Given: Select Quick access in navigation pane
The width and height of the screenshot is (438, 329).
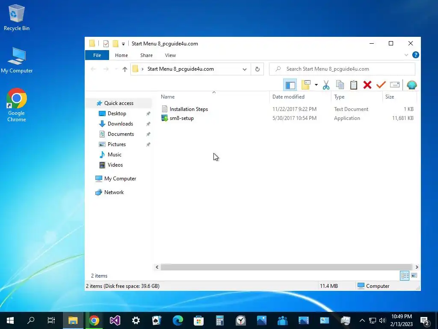Looking at the screenshot, I should 119,103.
